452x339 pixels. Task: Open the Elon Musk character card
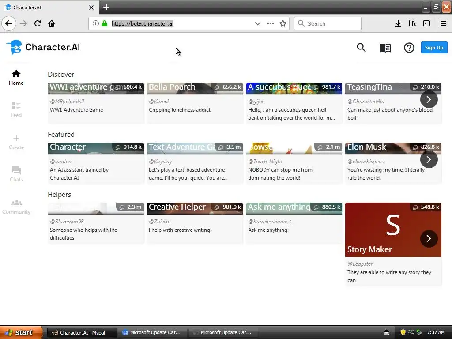point(393,163)
